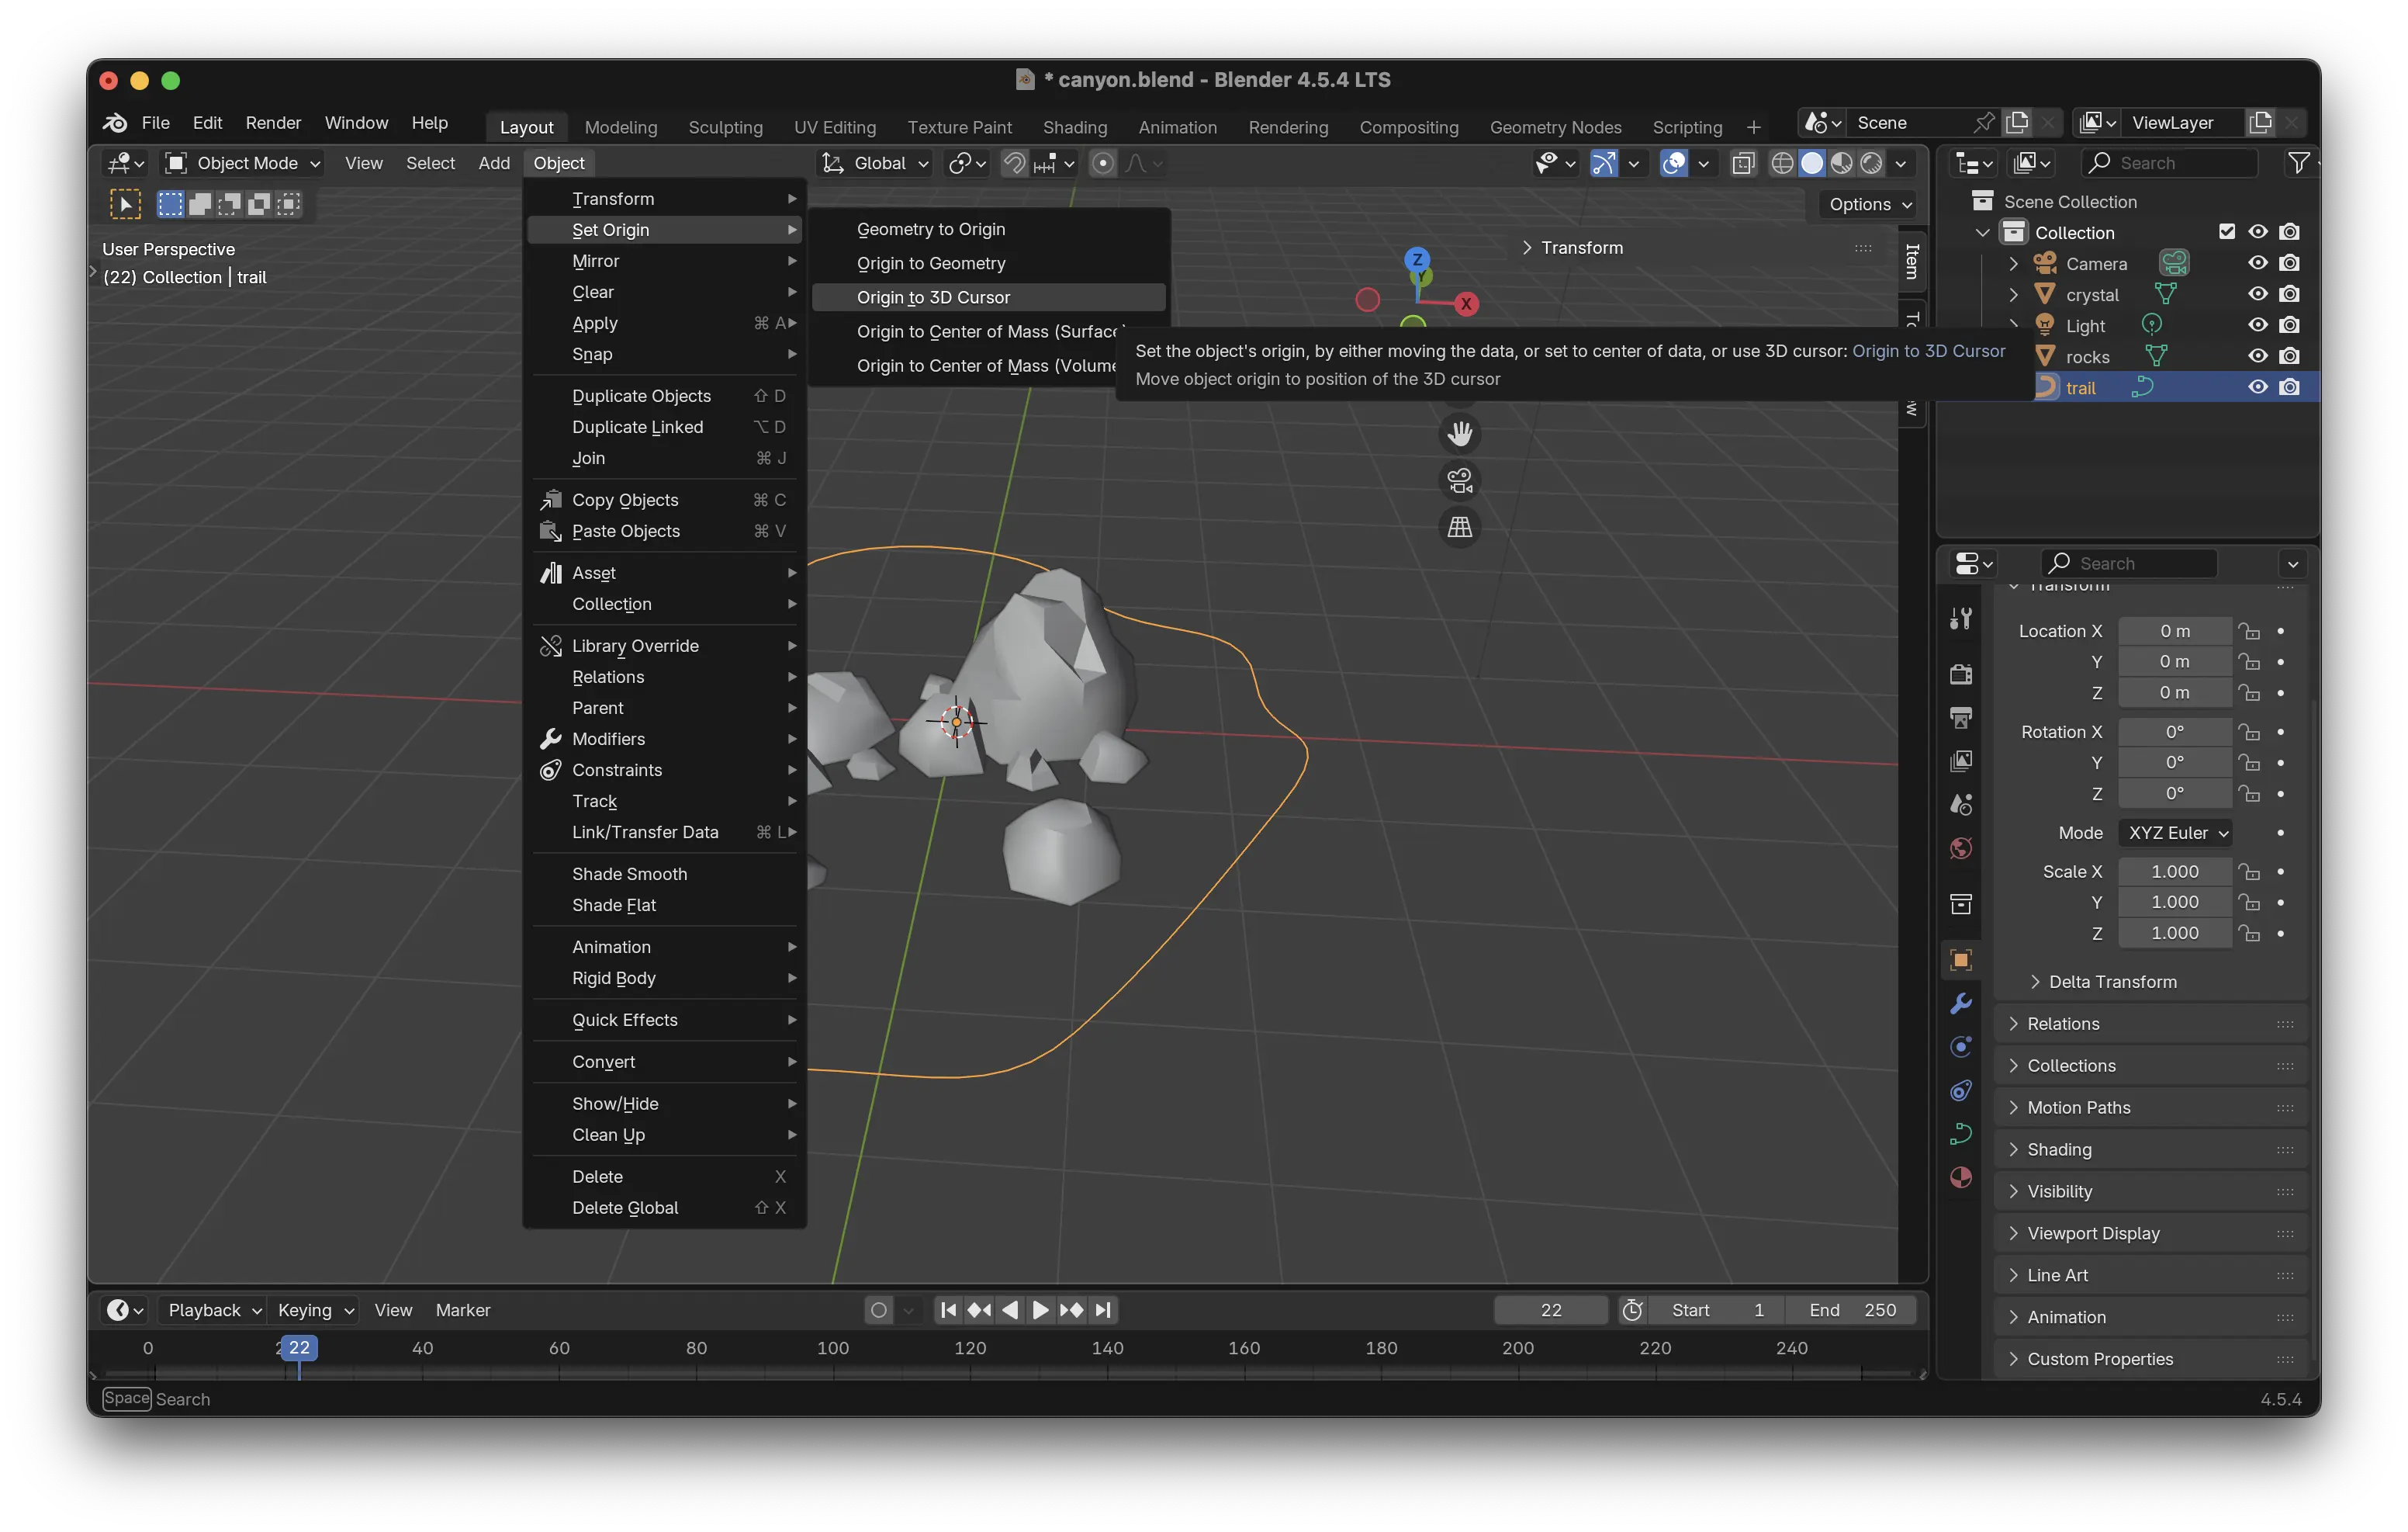Select rendered viewport shading sphere
The width and height of the screenshot is (2408, 1532).
point(1871,163)
